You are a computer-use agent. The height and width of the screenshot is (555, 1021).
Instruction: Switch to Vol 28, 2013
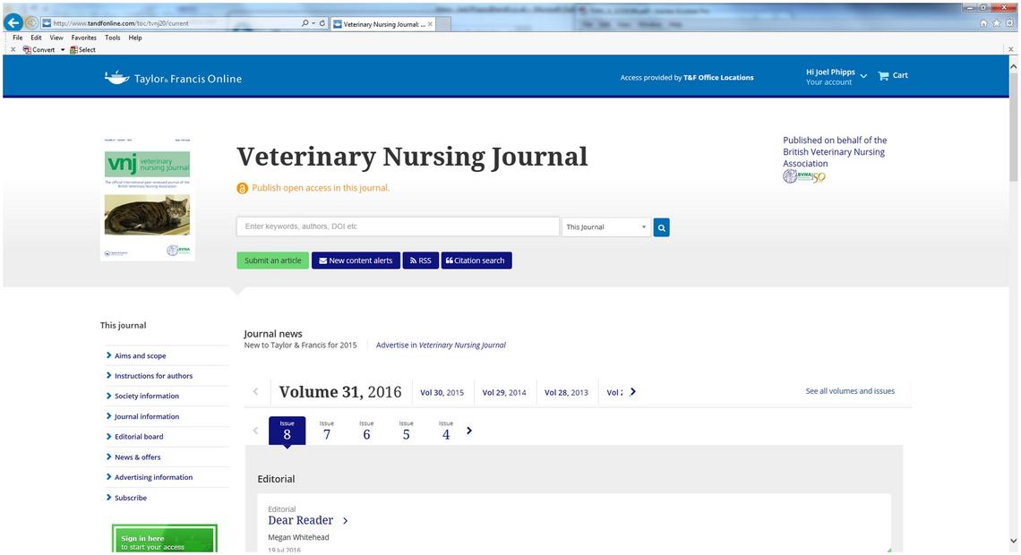click(567, 392)
